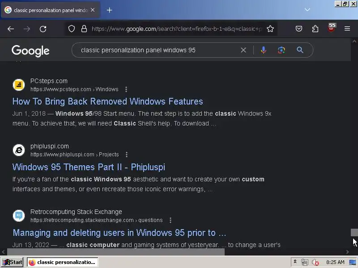Click the show desktop tray icon
This screenshot has height=268, width=358.
(x=353, y=262)
